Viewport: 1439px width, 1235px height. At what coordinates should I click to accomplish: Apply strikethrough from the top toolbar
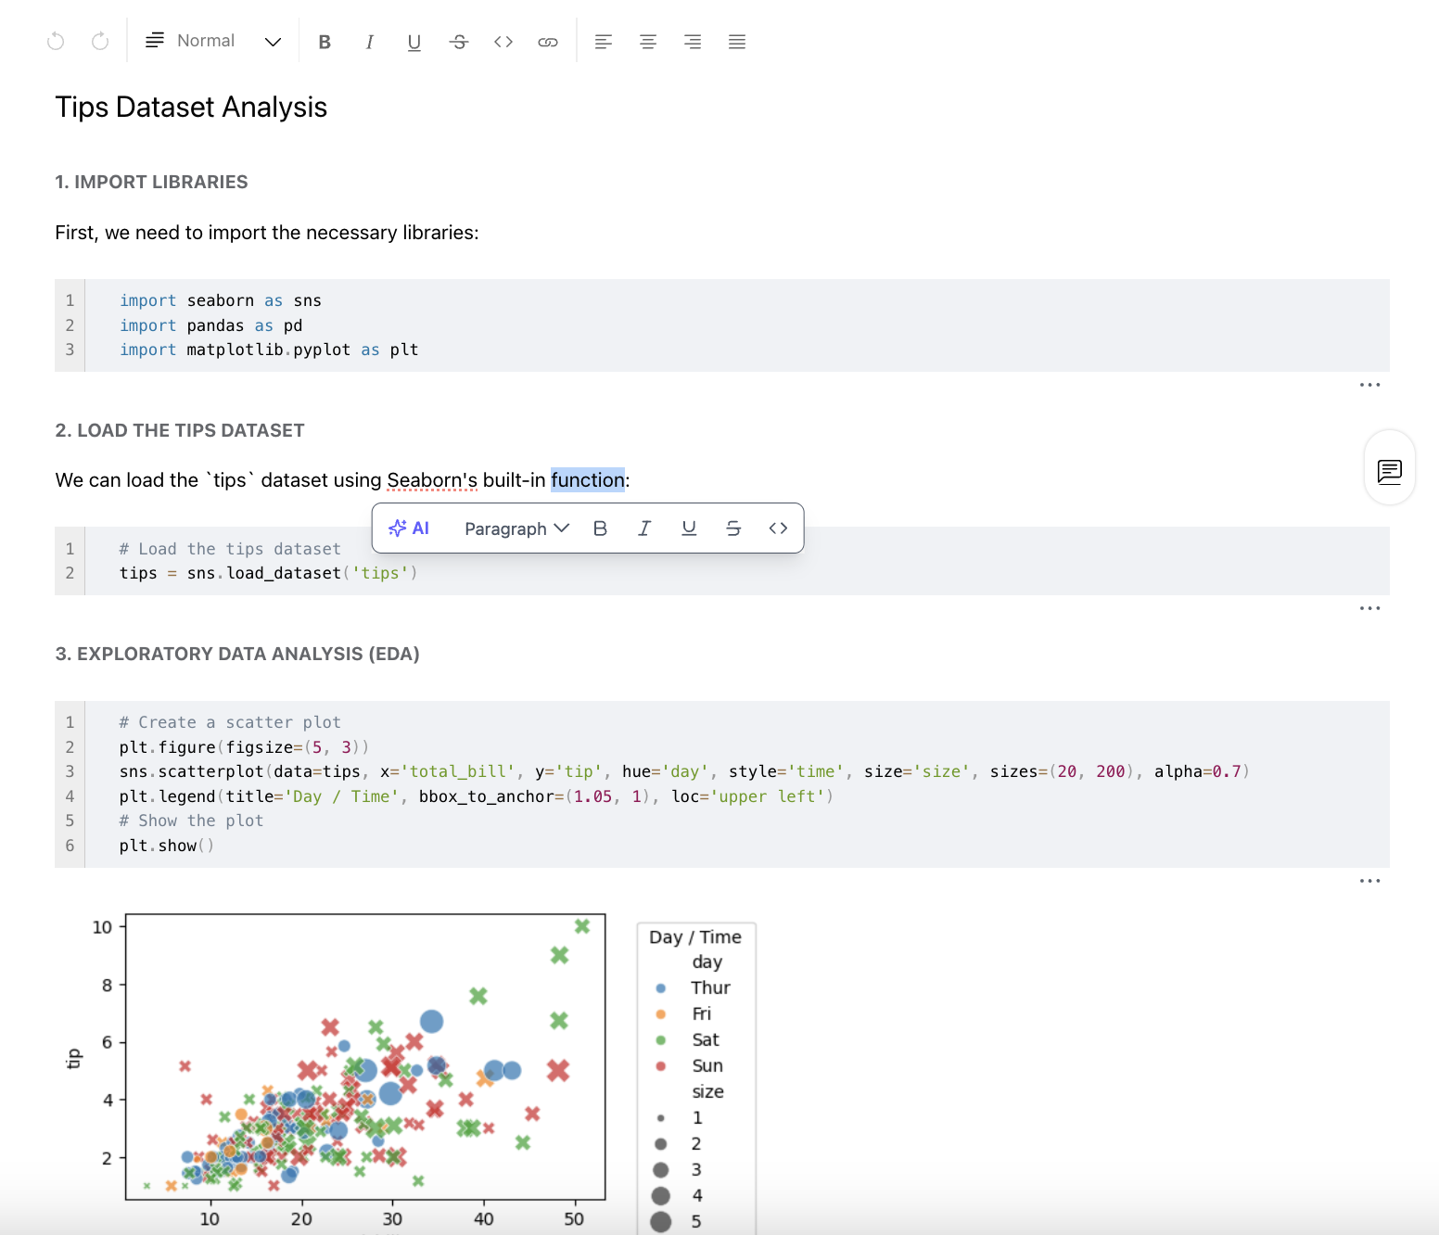click(x=459, y=42)
